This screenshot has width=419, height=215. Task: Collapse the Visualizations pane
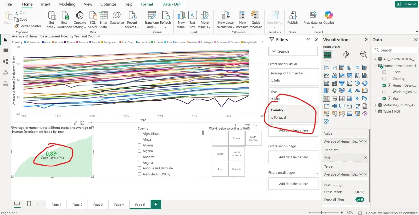(366, 39)
